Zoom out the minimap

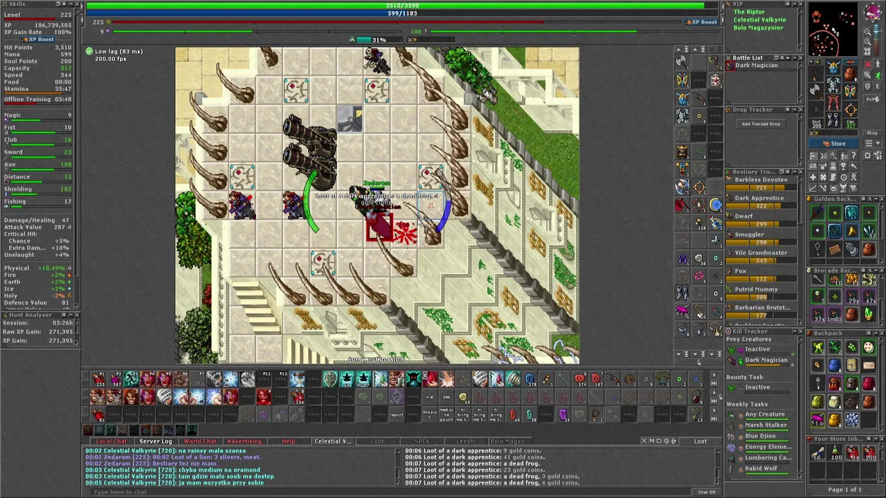click(867, 32)
